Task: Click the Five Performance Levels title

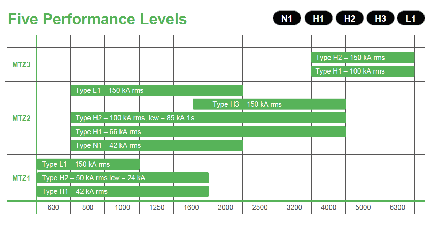Action: (97, 19)
